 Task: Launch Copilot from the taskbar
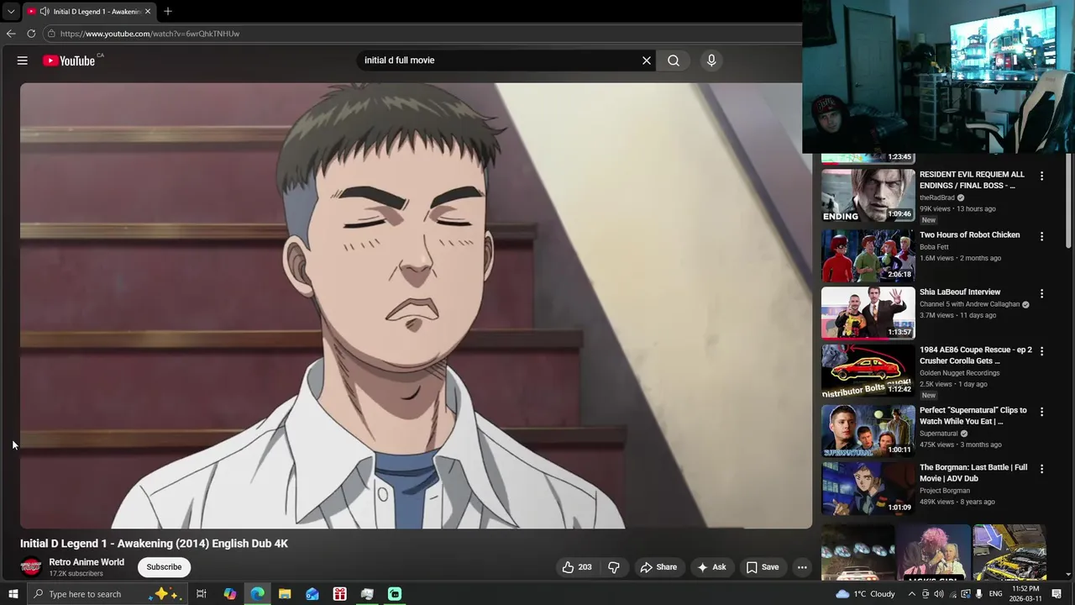(x=229, y=594)
